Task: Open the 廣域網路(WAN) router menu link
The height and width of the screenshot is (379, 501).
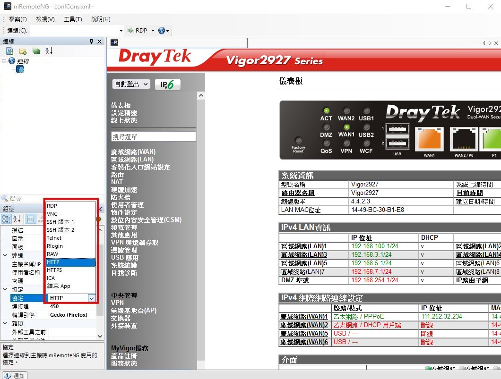Action: click(133, 152)
